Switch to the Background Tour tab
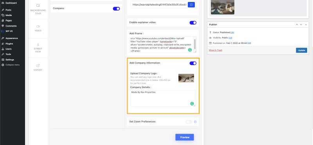This screenshot has height=145, width=313. click(x=38, y=9)
